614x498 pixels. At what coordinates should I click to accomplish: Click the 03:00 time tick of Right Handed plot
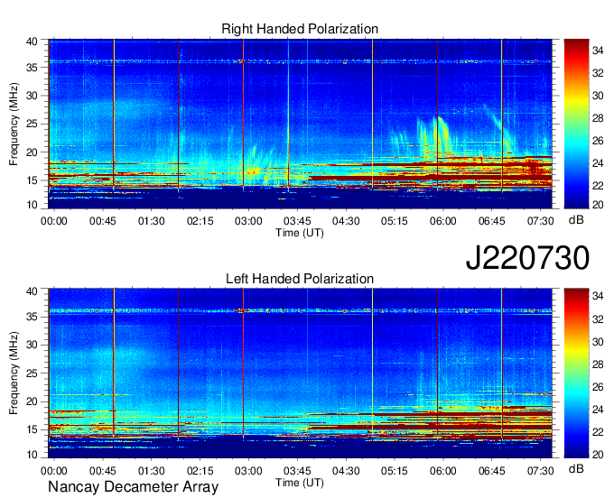248,221
